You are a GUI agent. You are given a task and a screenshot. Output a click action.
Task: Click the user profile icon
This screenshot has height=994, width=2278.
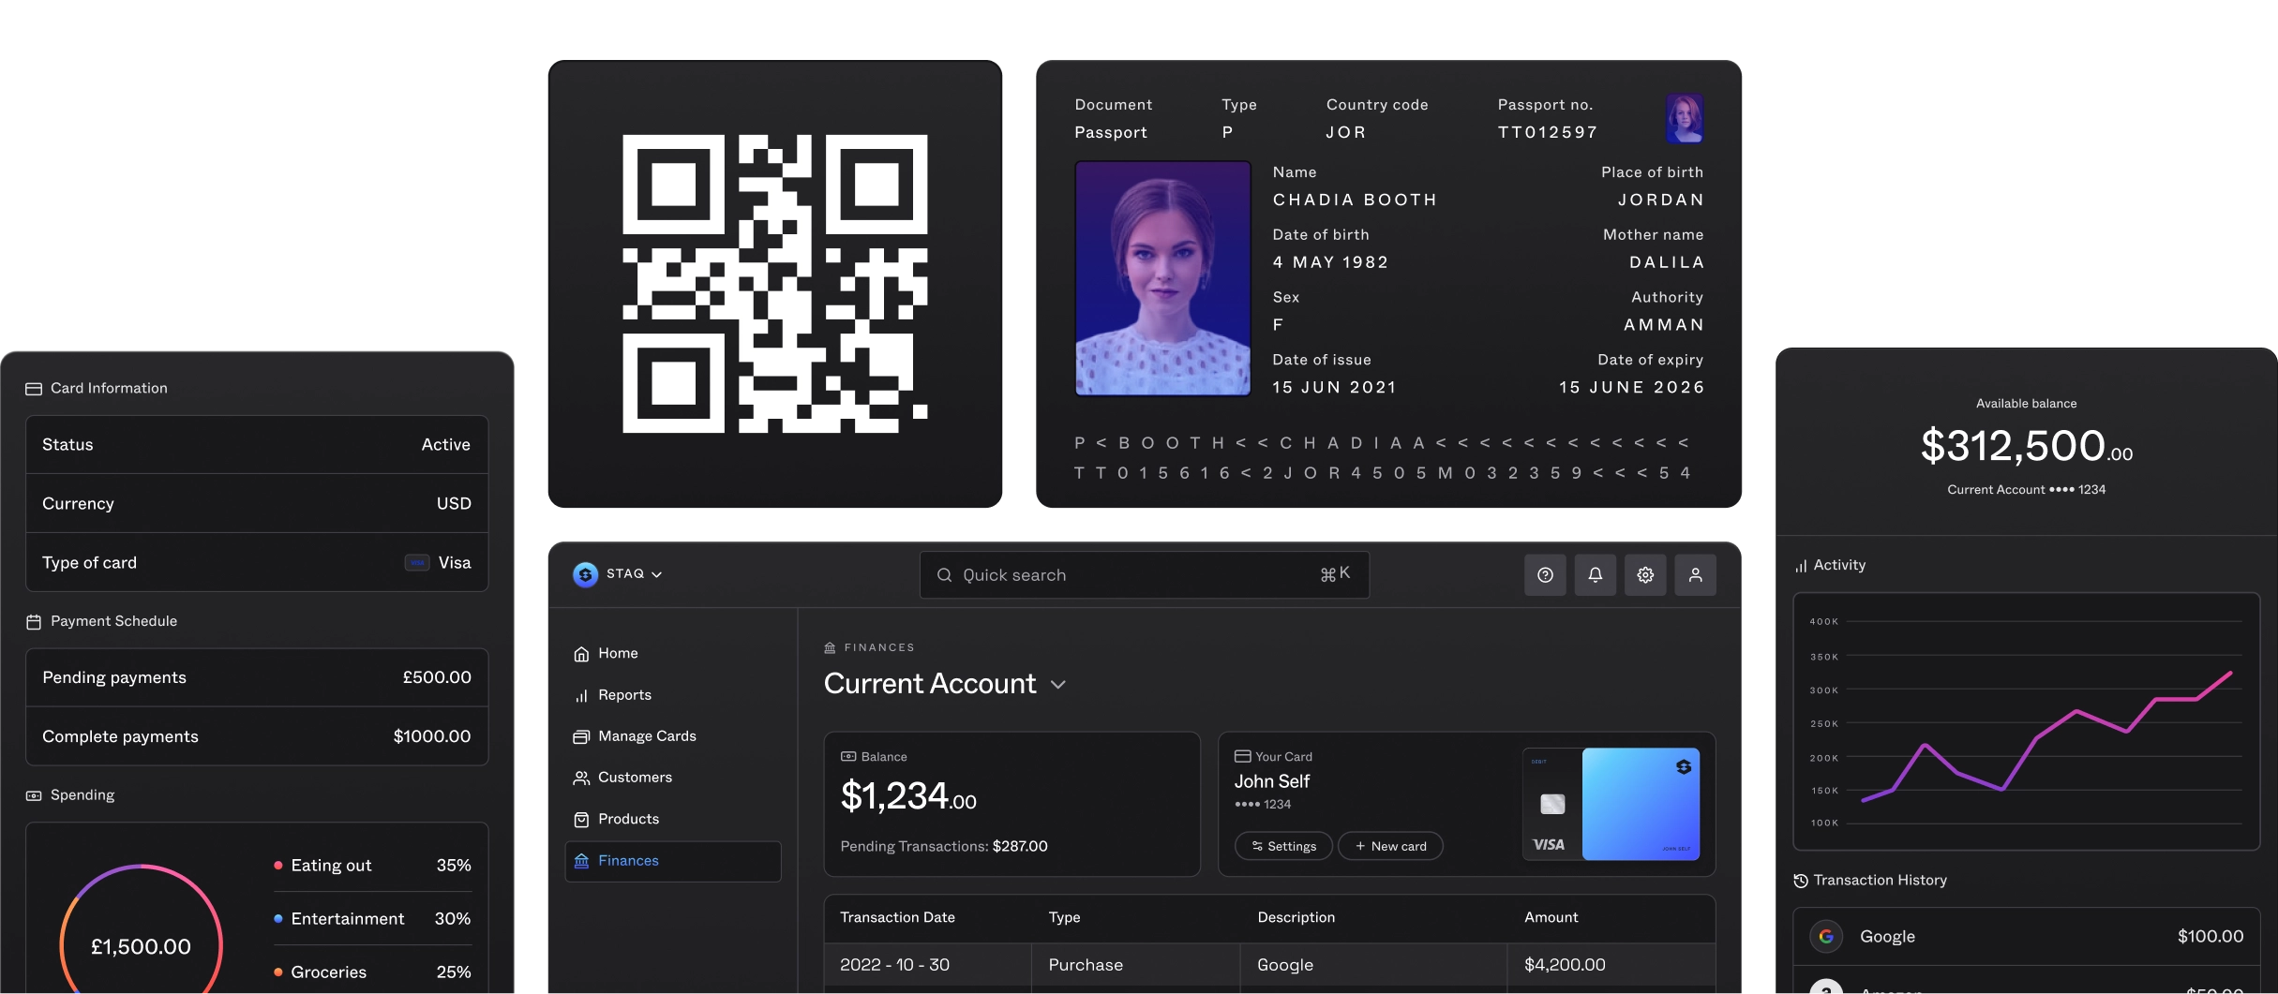tap(1695, 575)
